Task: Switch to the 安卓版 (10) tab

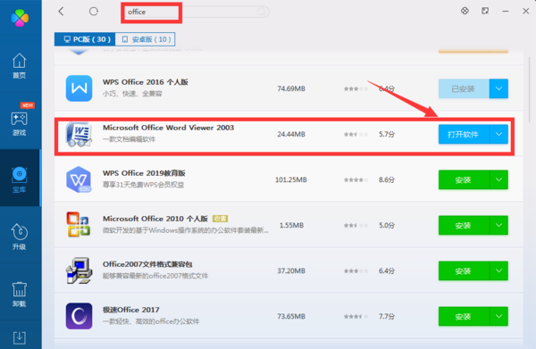Action: click(146, 39)
